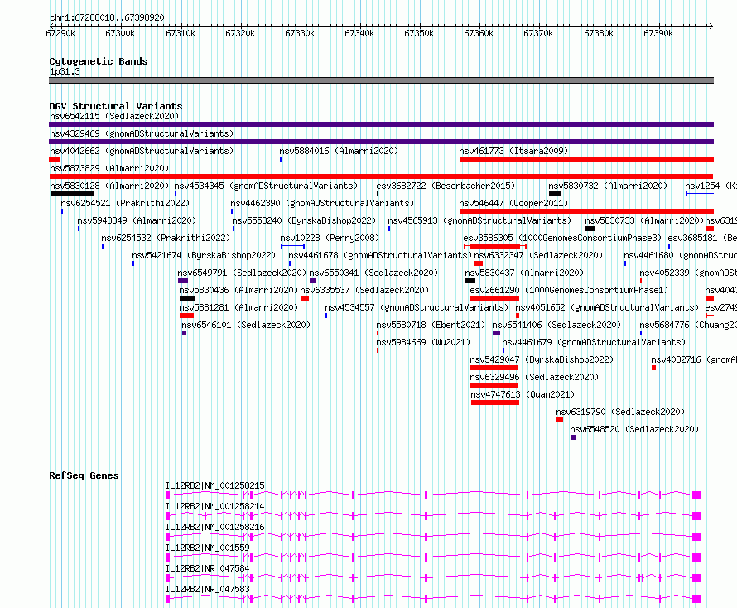Click the Cytogenetic Bands track title
This screenshot has height=608, width=737.
coord(99,61)
